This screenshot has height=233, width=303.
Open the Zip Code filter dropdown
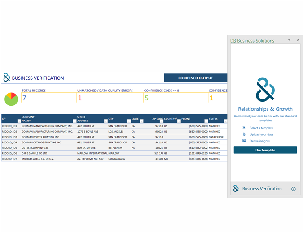coord(161,121)
